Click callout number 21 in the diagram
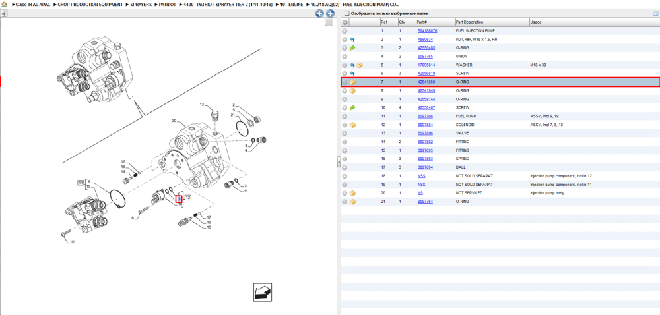The width and height of the screenshot is (660, 315). point(232,115)
